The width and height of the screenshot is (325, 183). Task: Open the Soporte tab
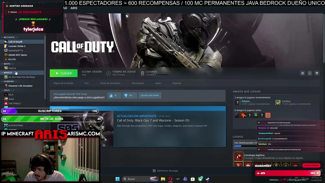pos(177,83)
